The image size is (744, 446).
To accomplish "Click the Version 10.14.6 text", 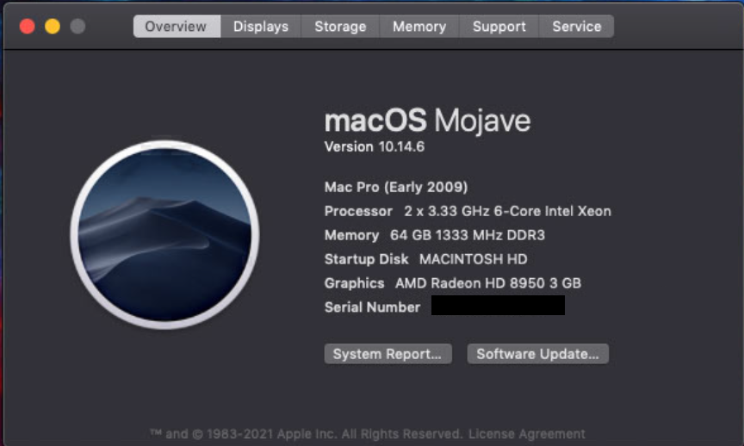I will tap(375, 146).
